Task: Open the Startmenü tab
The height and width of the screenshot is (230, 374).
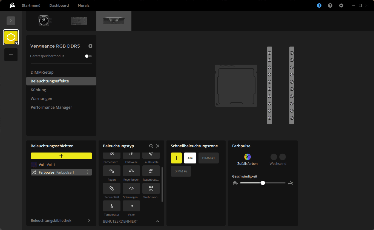Action: [31, 5]
